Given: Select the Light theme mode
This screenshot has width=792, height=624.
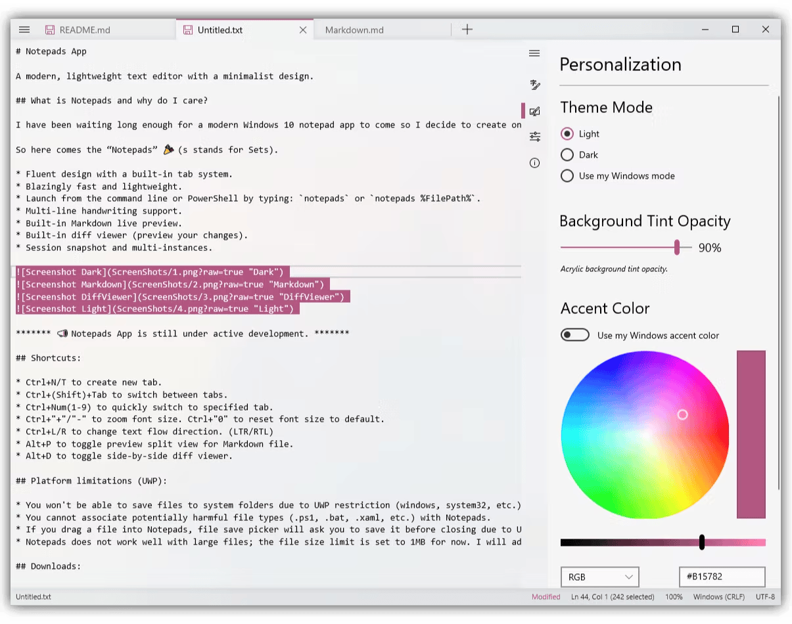Looking at the screenshot, I should (567, 134).
